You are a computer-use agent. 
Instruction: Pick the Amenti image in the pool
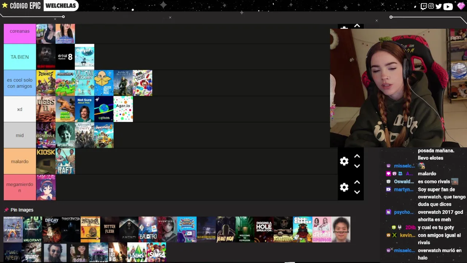pyautogui.click(x=129, y=229)
